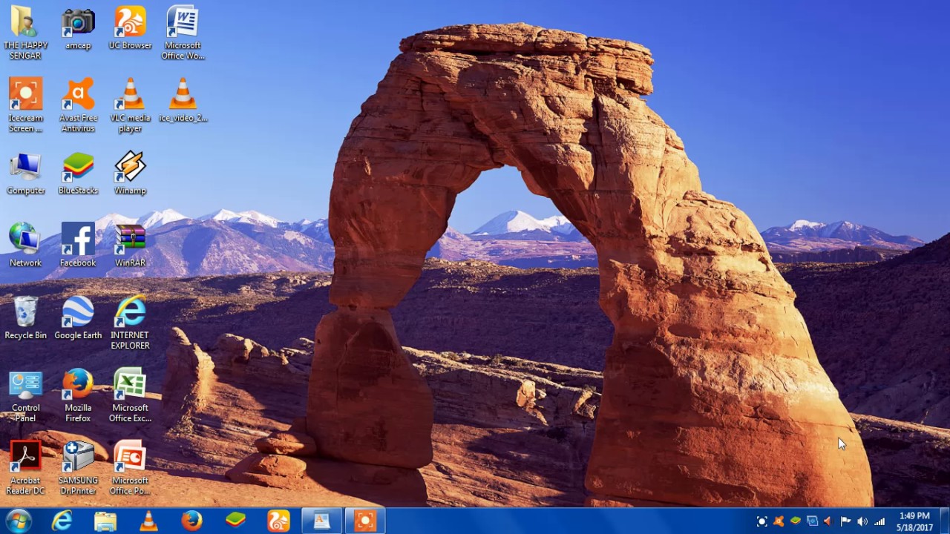Image resolution: width=950 pixels, height=534 pixels.
Task: Click the Icecream recorder tray icon
Action: tap(761, 521)
